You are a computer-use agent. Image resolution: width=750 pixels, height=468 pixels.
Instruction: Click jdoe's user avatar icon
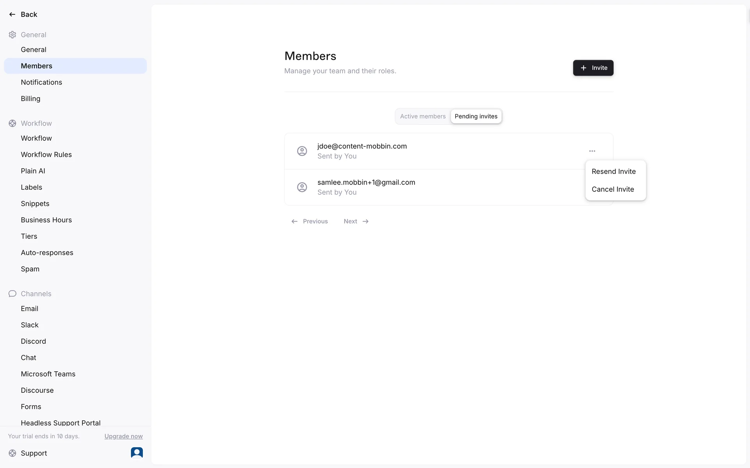tap(302, 151)
